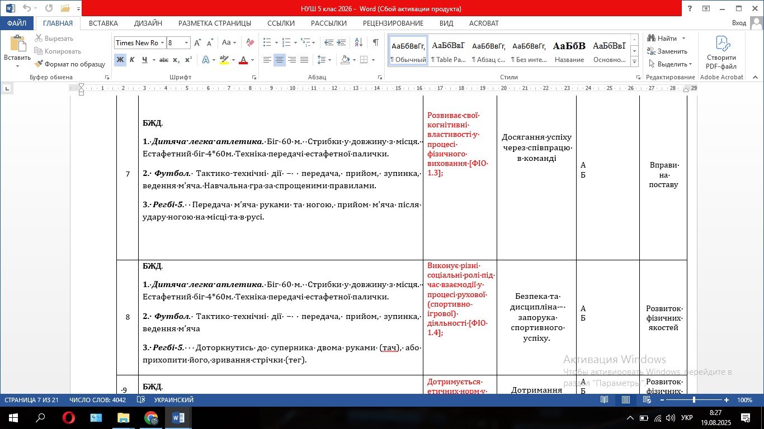Viewport: 764px width, 429px height.
Task: Click the Вход sign-in link
Action: [739, 23]
